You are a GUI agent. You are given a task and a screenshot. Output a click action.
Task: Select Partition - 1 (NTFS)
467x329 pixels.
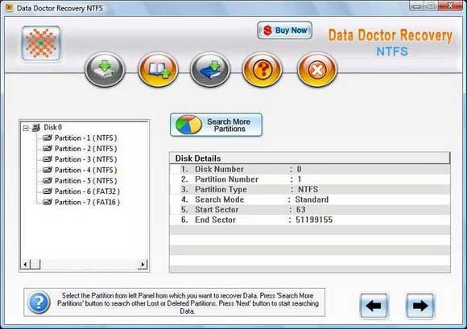click(86, 138)
